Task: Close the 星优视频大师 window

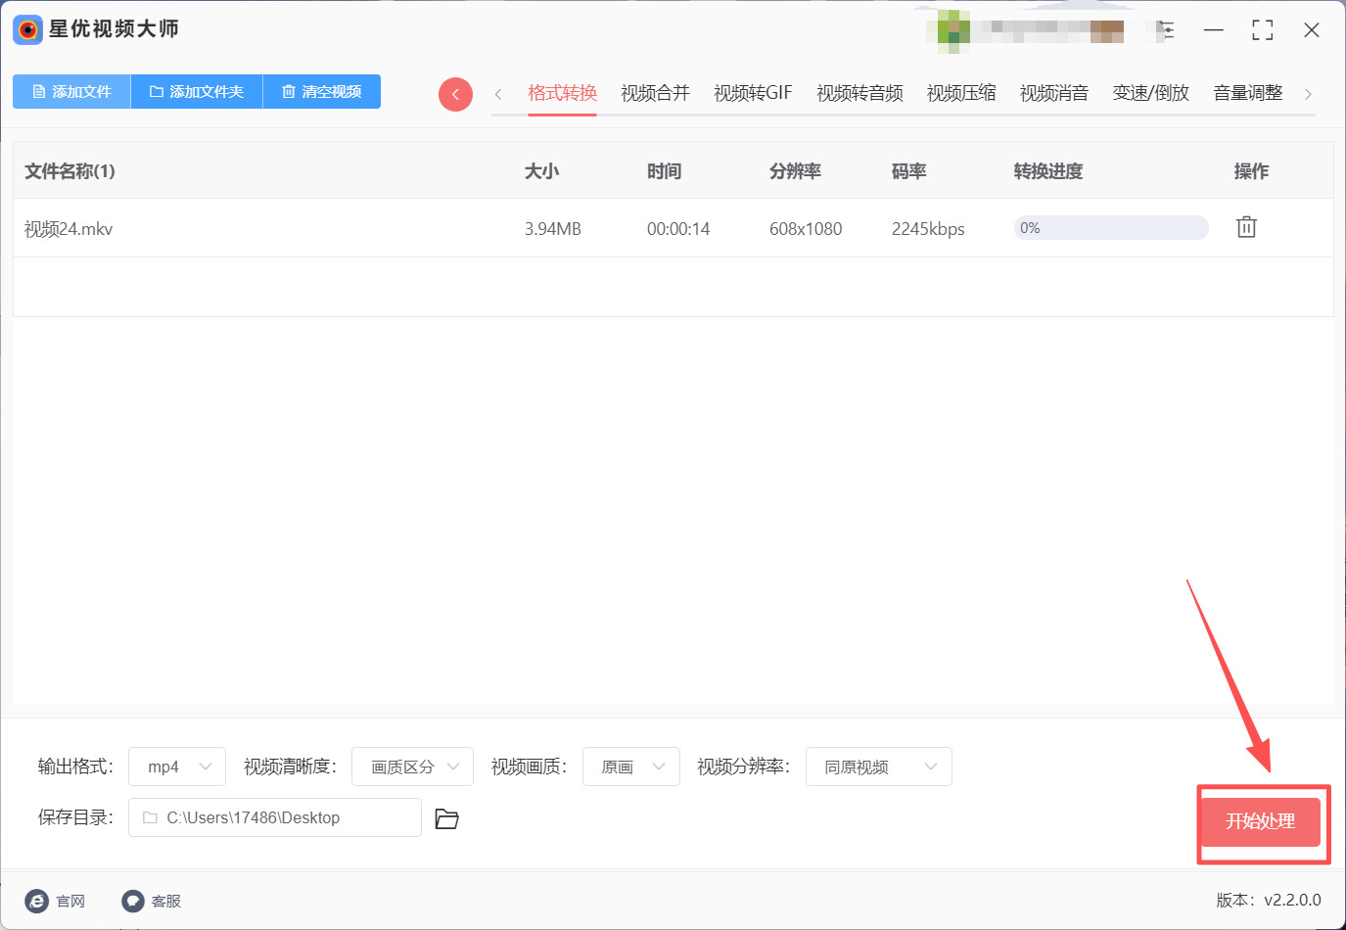Action: point(1312,30)
